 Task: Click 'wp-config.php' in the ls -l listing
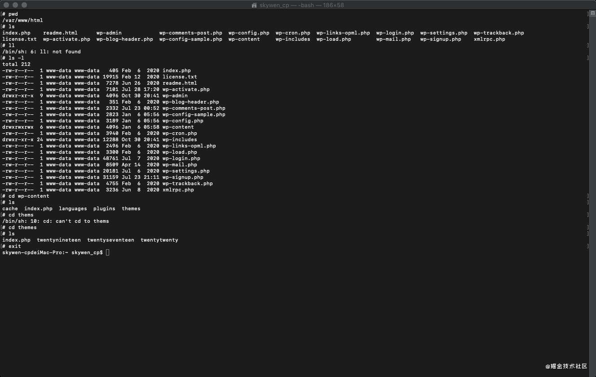[x=183, y=121]
